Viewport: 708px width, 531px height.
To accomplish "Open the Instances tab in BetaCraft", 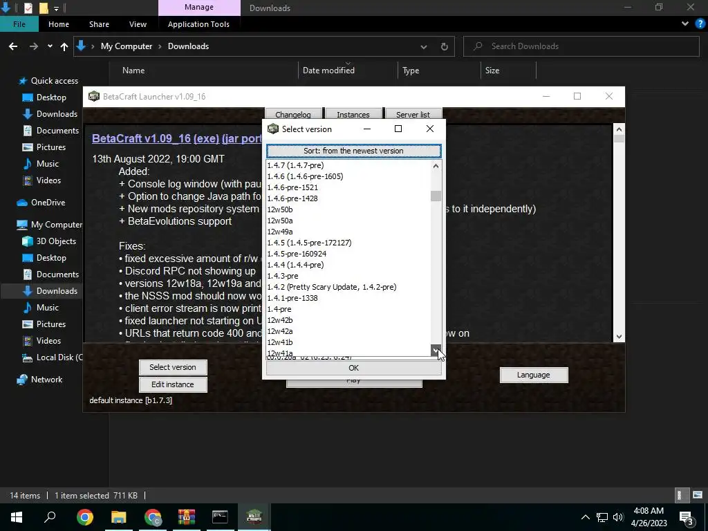I will pos(353,114).
